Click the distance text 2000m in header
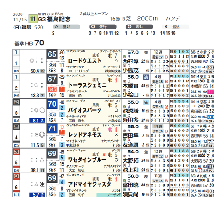214x197 pixels. pyautogui.click(x=147, y=18)
